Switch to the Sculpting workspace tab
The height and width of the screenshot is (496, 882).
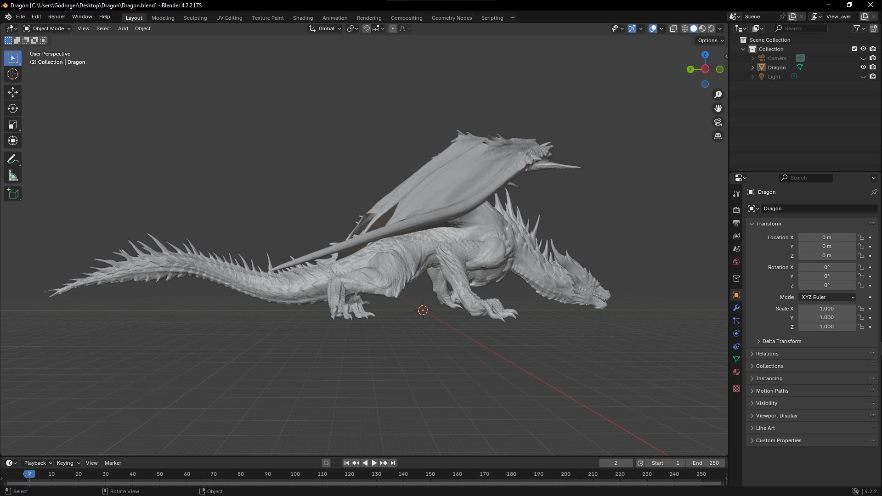click(x=195, y=18)
